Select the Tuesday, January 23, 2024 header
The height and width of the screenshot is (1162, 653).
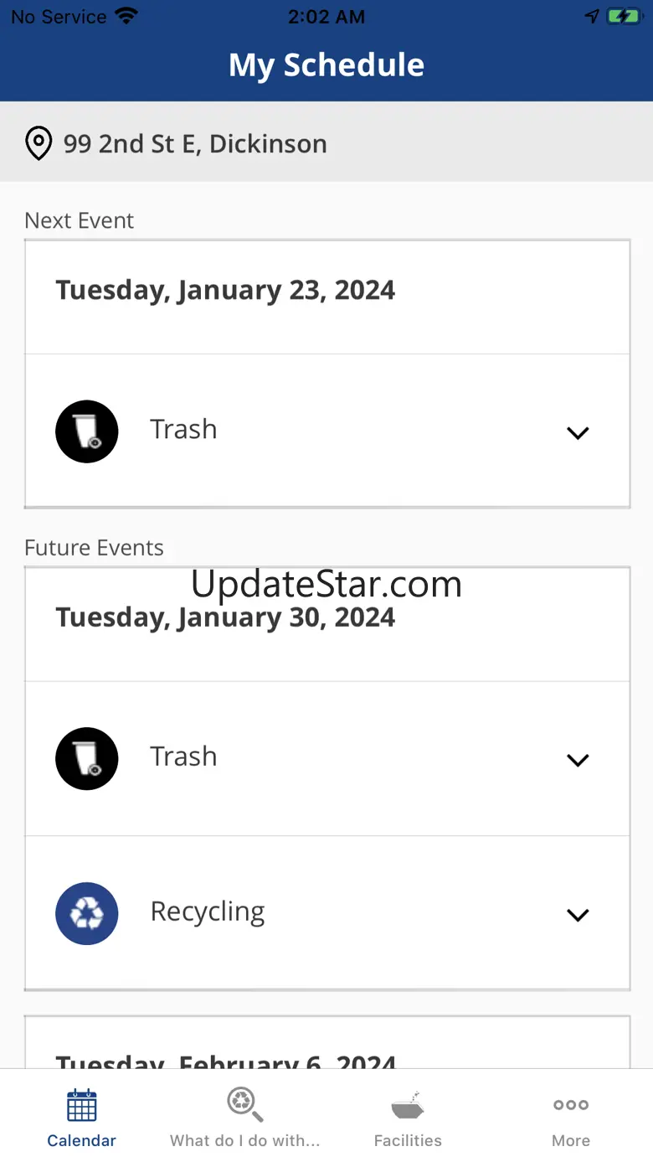(225, 291)
